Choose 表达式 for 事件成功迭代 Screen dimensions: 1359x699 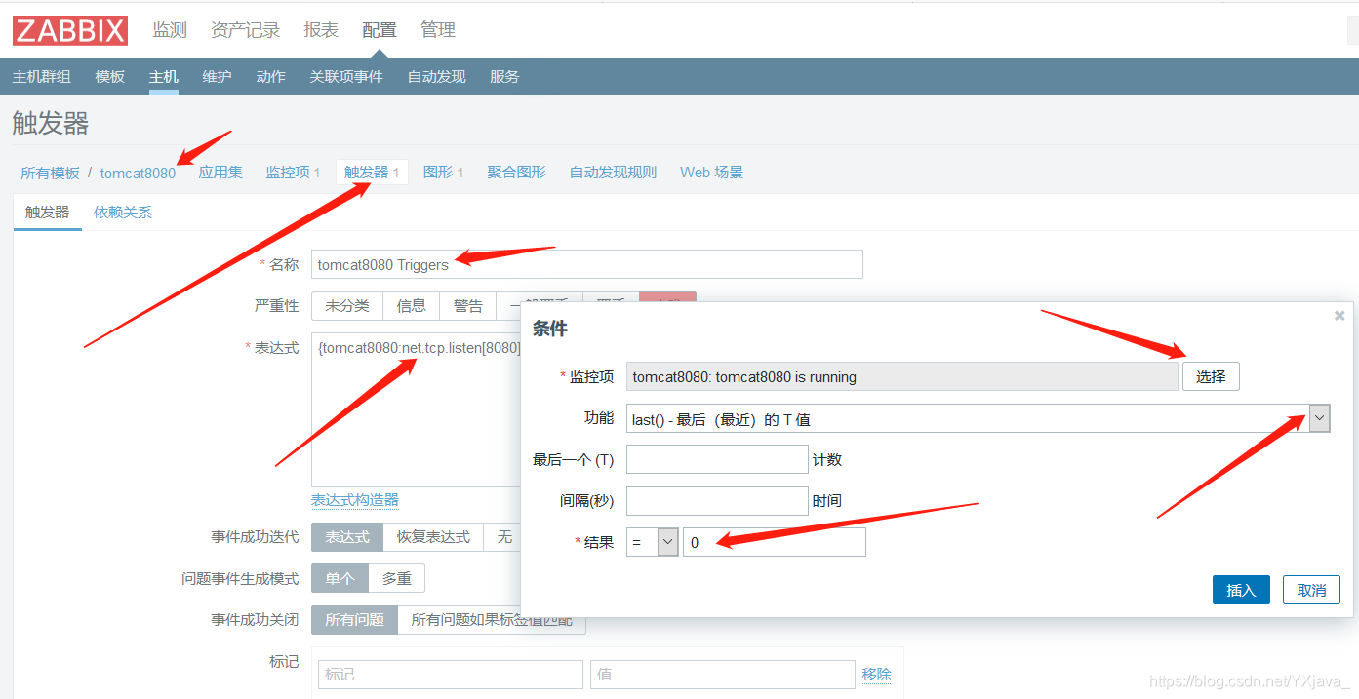(347, 537)
